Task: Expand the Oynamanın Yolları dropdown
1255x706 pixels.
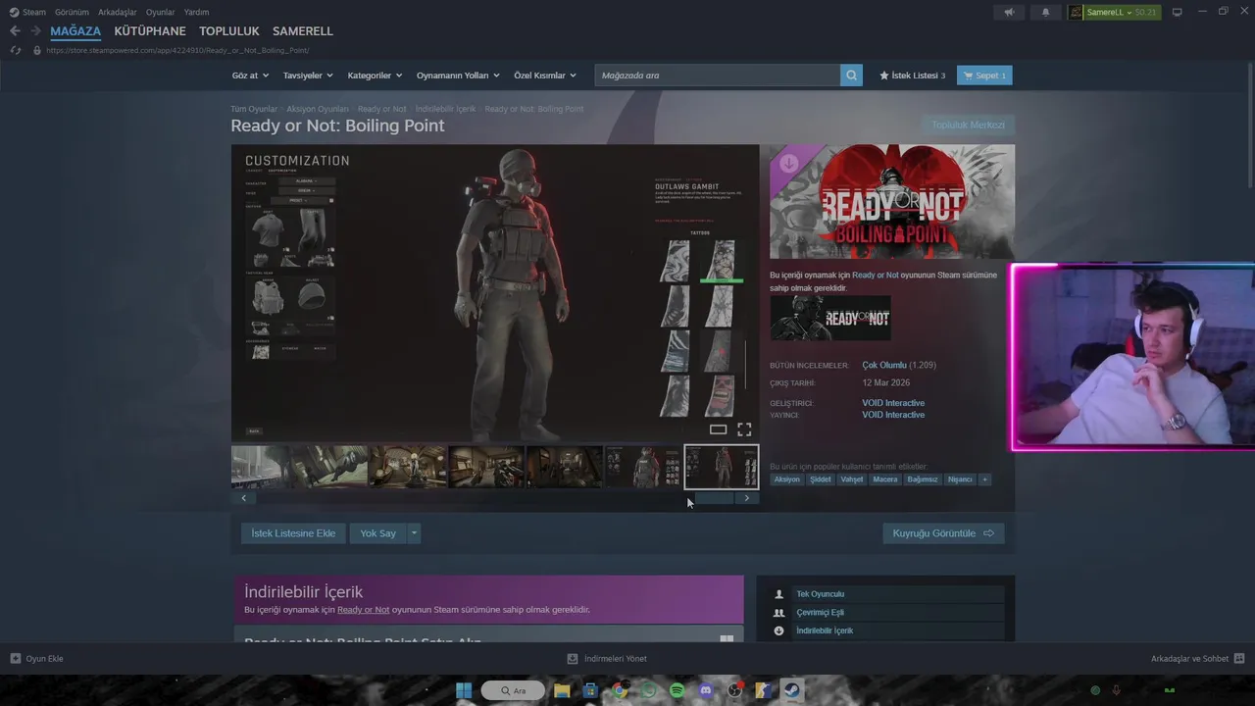Action: pyautogui.click(x=458, y=76)
